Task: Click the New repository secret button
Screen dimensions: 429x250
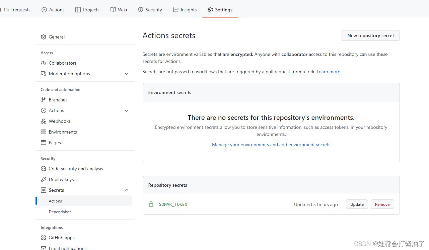Action: 371,35
